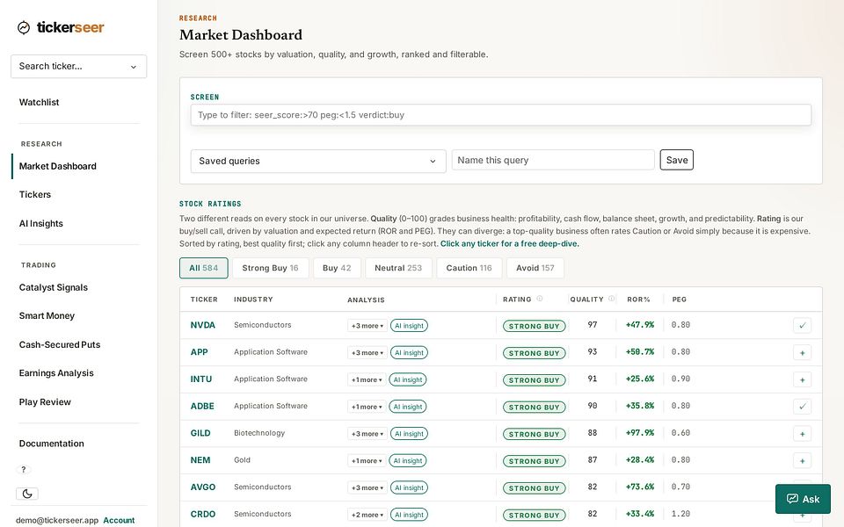This screenshot has height=527, width=844.
Task: Expand +3 more analysis for NVDA
Action: pyautogui.click(x=367, y=326)
